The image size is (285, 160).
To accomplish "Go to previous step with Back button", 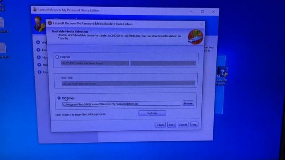I will 160,125.
